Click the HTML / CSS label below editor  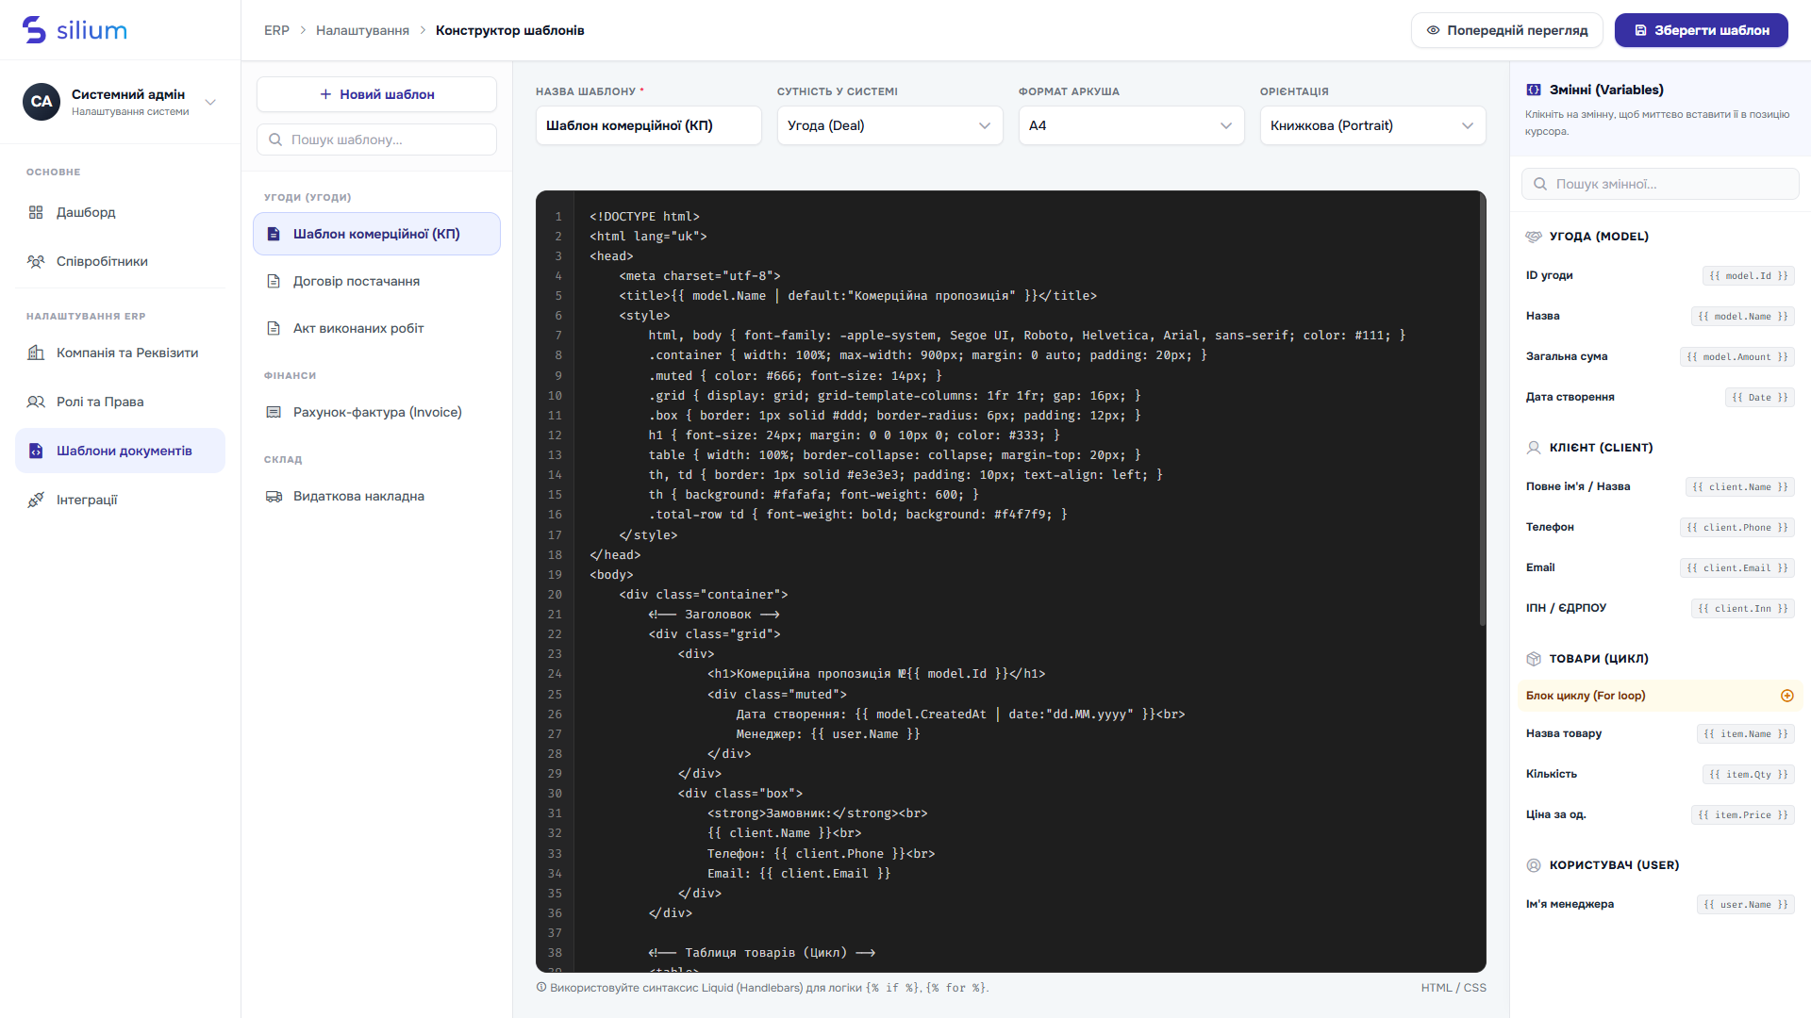click(x=1454, y=988)
